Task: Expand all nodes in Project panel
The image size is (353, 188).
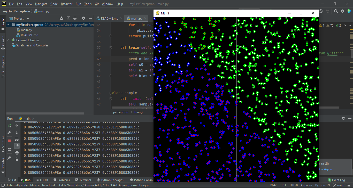Action: (68, 18)
